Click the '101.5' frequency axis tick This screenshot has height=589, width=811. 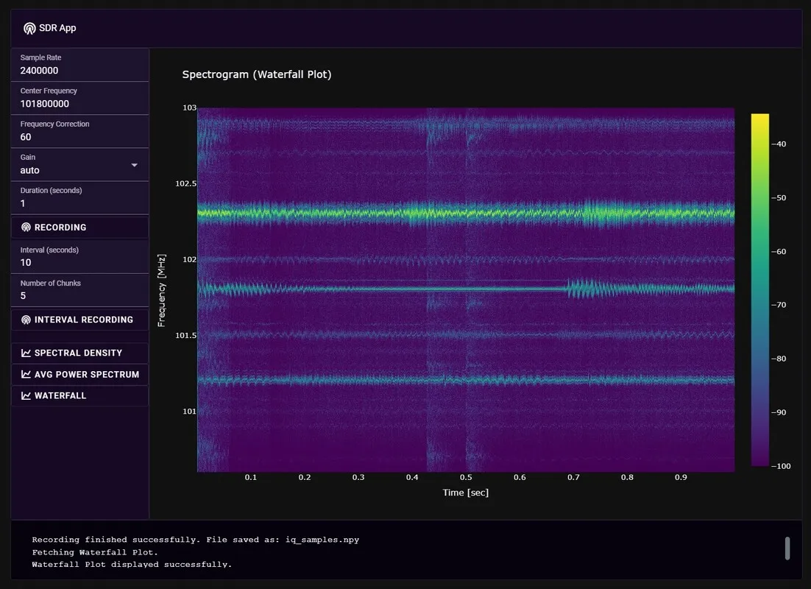point(185,336)
